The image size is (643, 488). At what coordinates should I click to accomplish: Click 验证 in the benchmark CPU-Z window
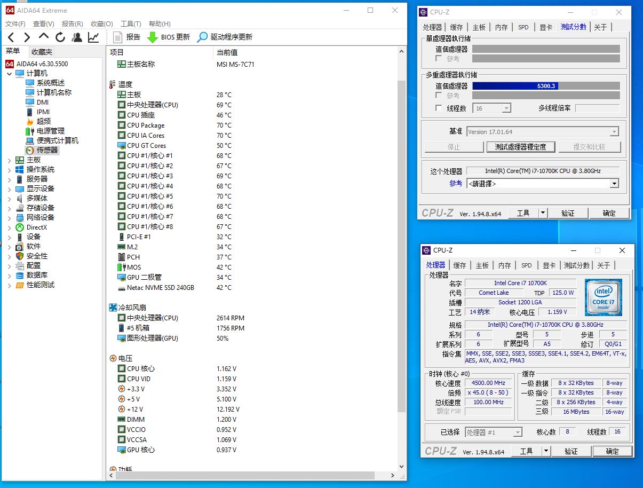[568, 213]
